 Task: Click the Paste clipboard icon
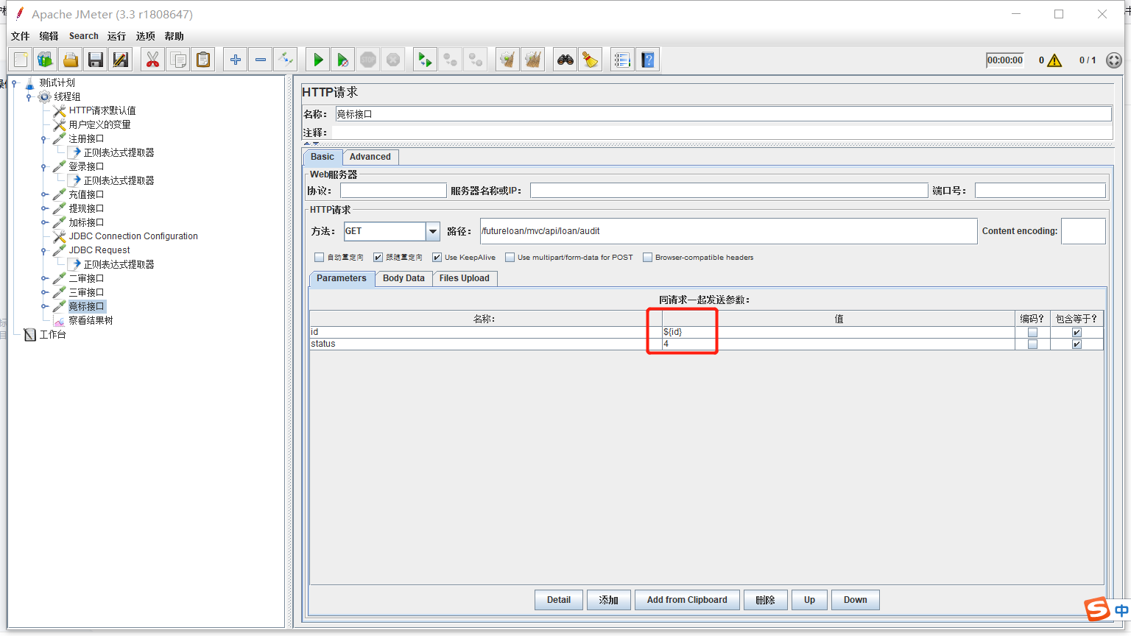202,60
